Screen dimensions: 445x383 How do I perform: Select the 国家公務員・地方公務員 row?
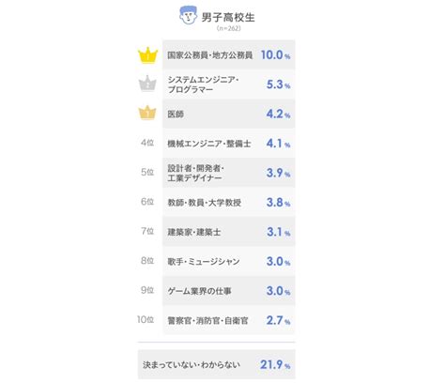coord(229,54)
